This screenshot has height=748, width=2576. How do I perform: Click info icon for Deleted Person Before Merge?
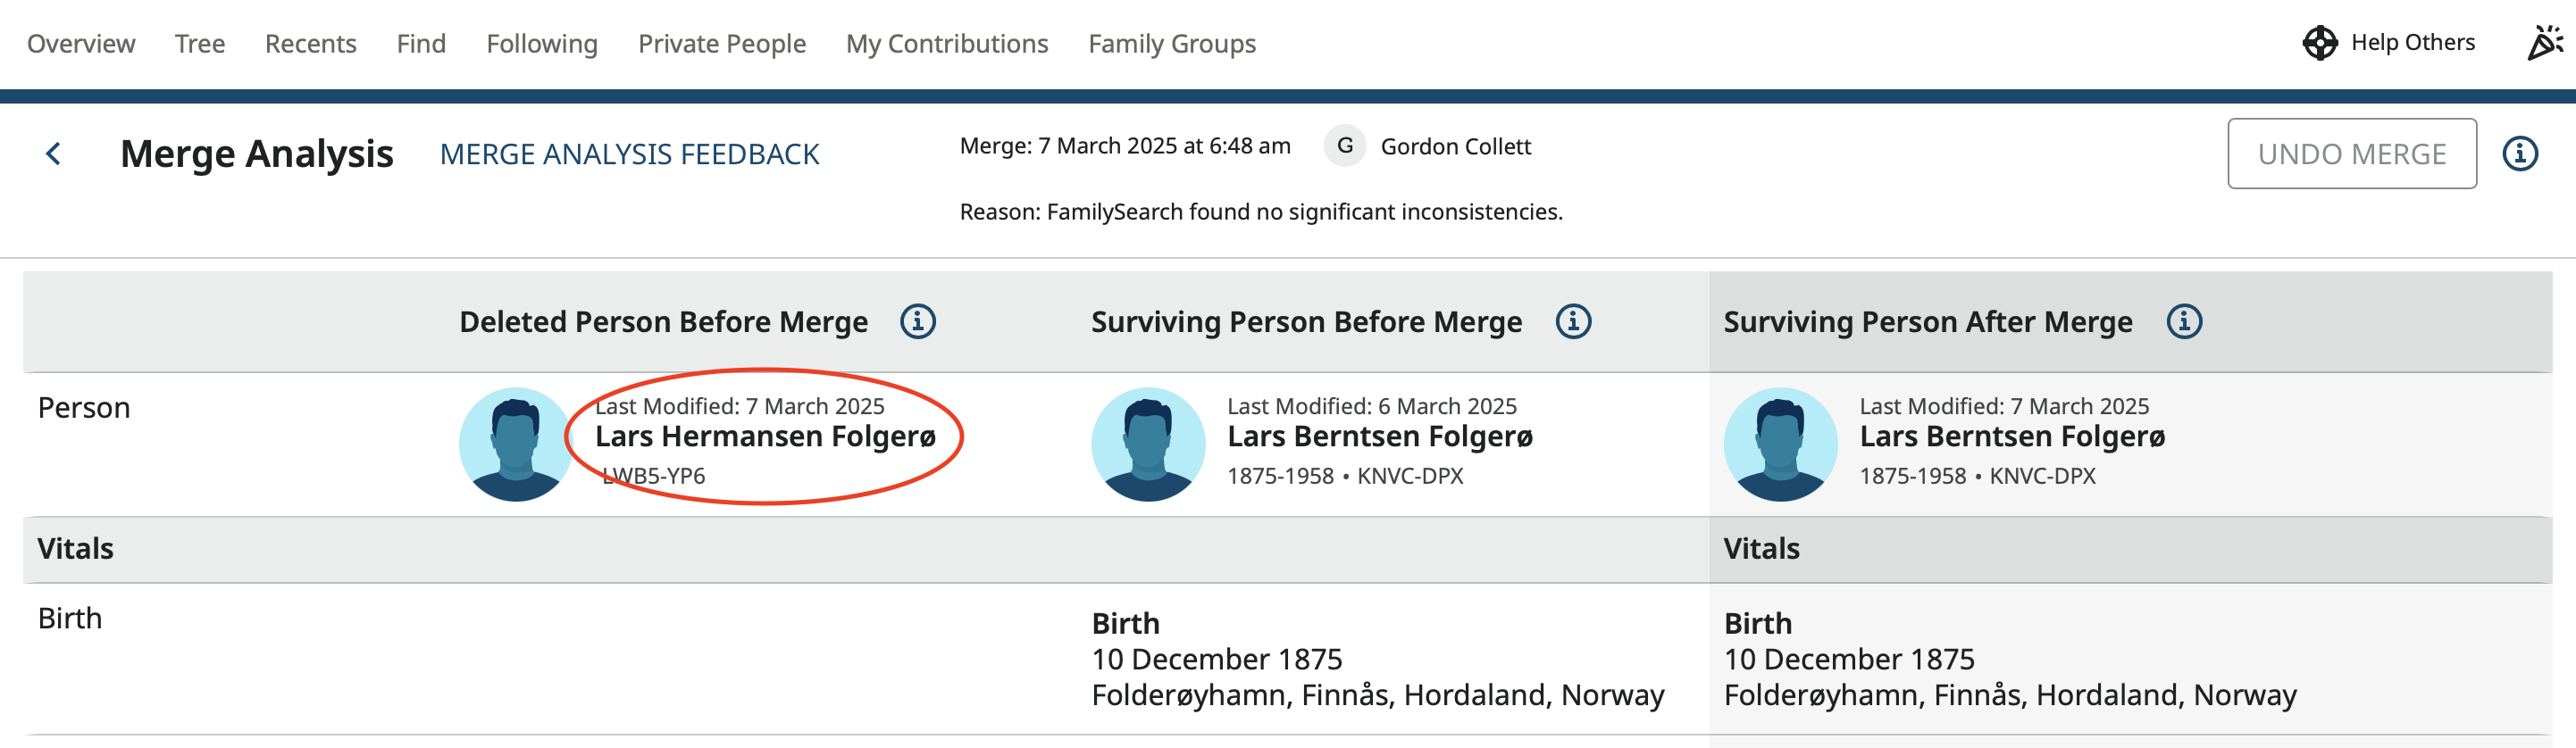[x=917, y=321]
